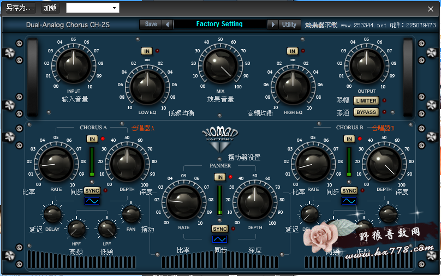
Task: Close the plugin window
Action: point(430,9)
